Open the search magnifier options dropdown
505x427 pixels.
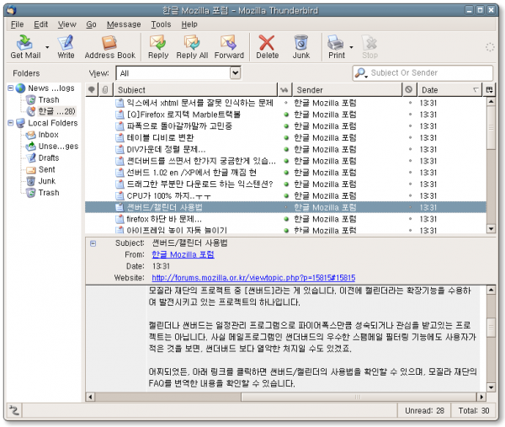361,73
